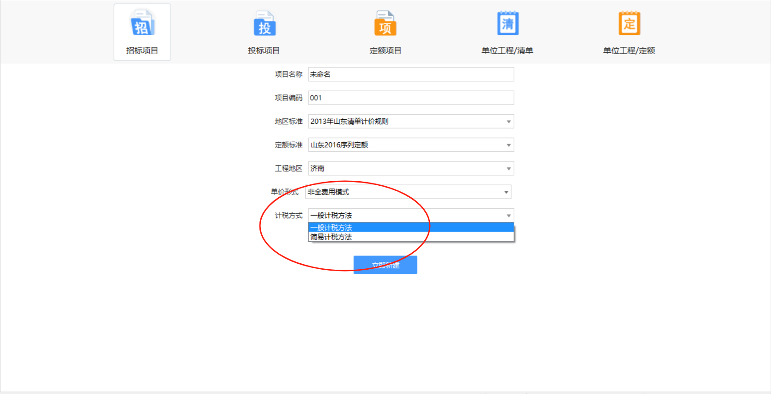Select the 单位工程/清单 icon

(507, 23)
